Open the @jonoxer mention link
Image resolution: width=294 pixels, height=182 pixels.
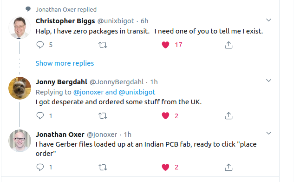click(x=88, y=92)
